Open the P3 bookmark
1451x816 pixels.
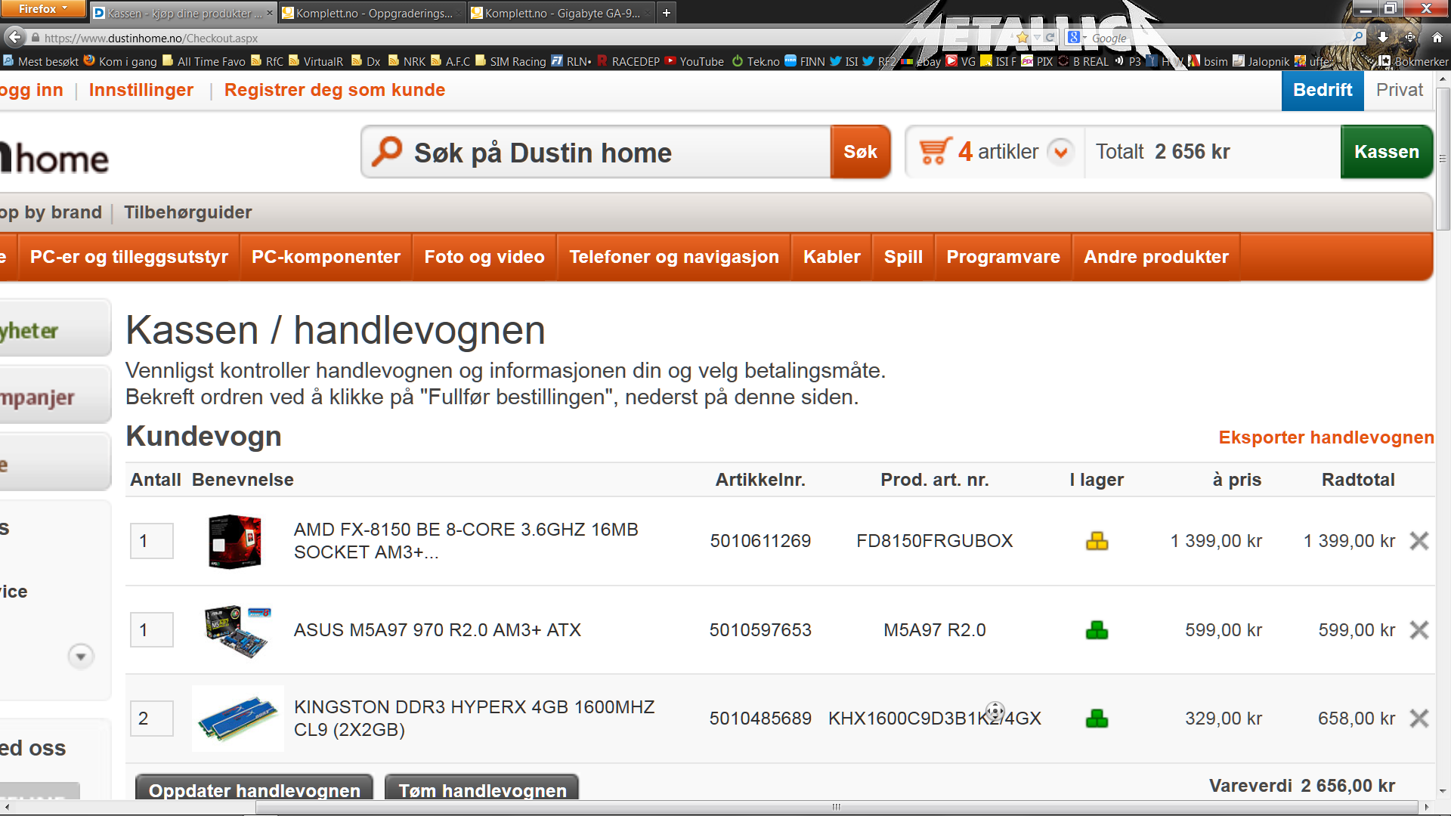click(1128, 61)
